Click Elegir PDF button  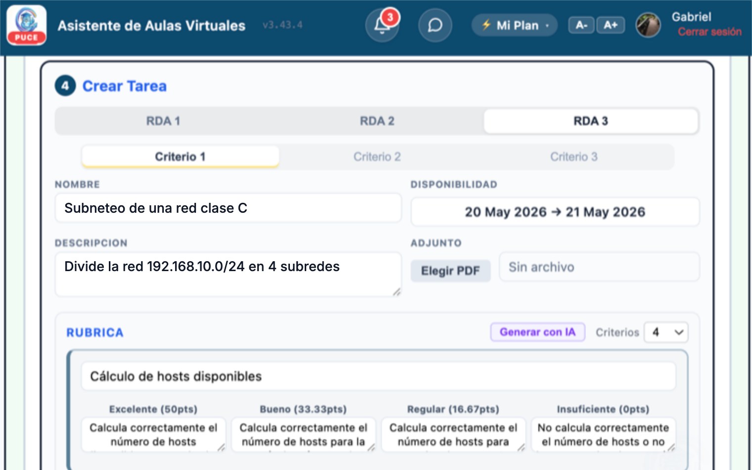click(451, 271)
